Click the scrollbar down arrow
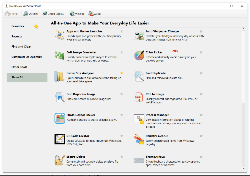Image resolution: width=250 pixels, height=176 pixels. tap(243, 168)
